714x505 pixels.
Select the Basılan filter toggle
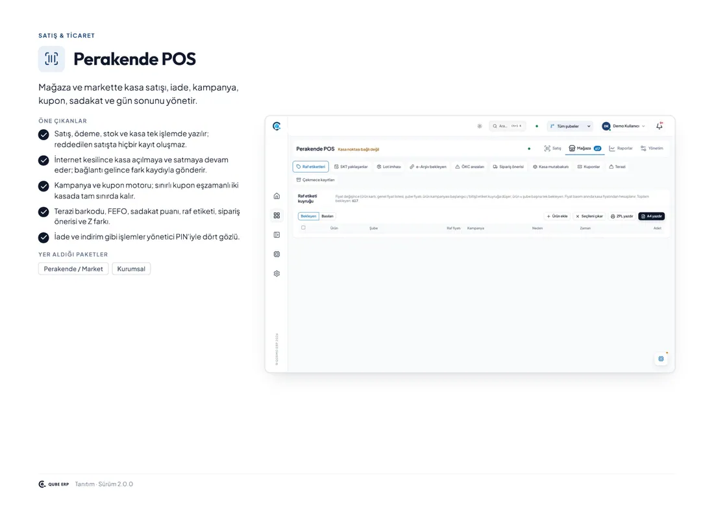(x=327, y=216)
